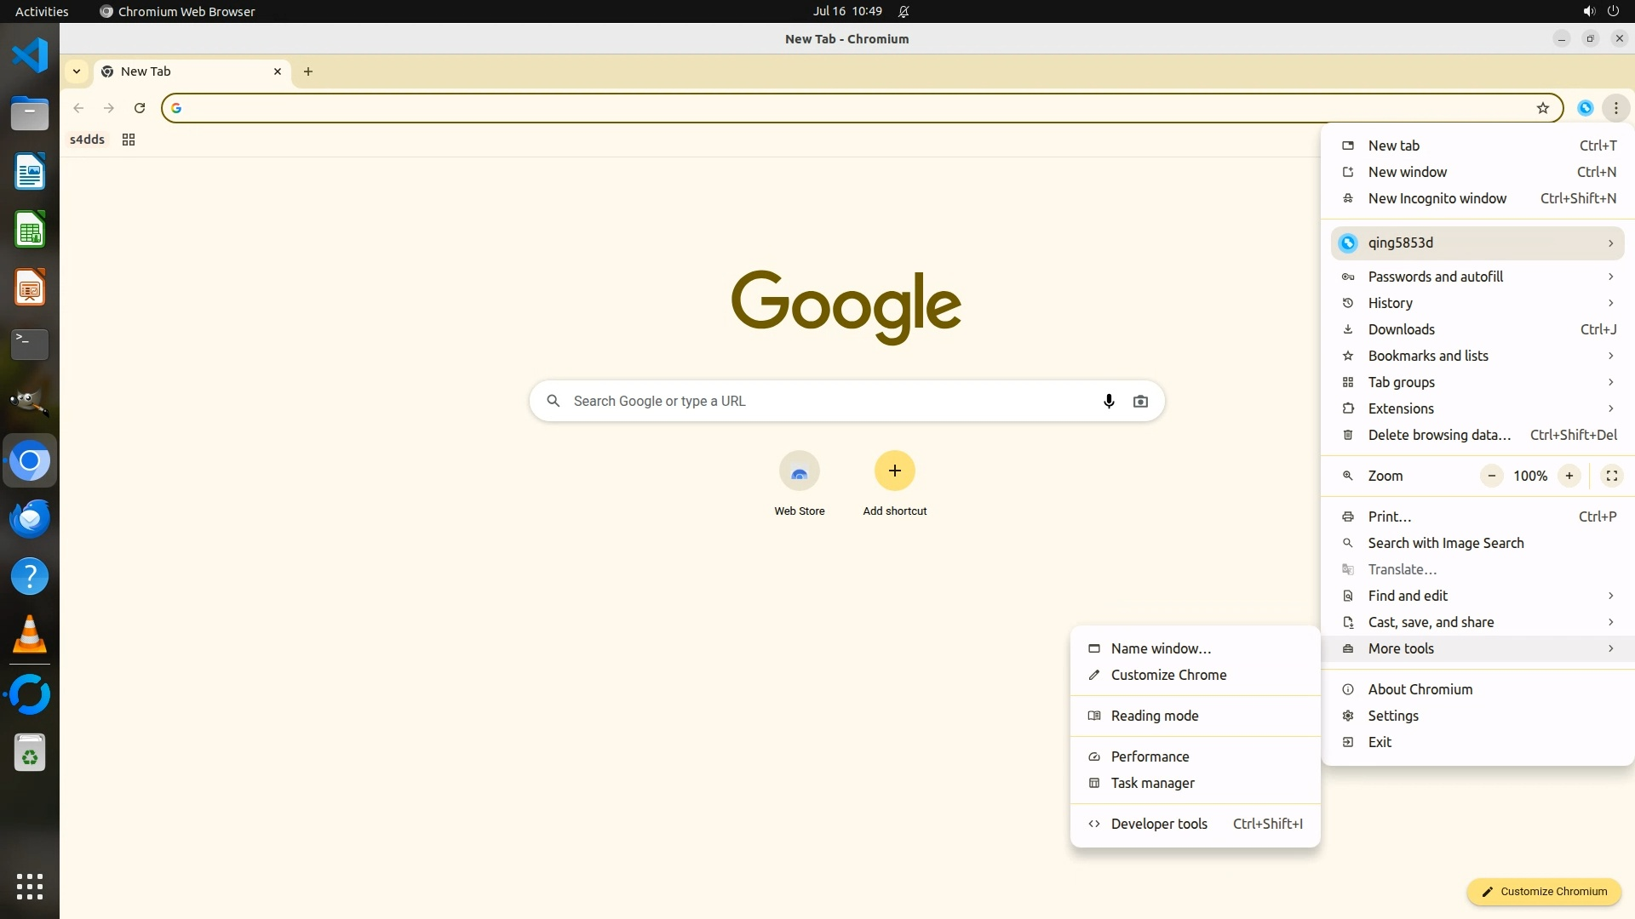The image size is (1635, 919).
Task: Decrease zoom with minus button
Action: (x=1491, y=476)
